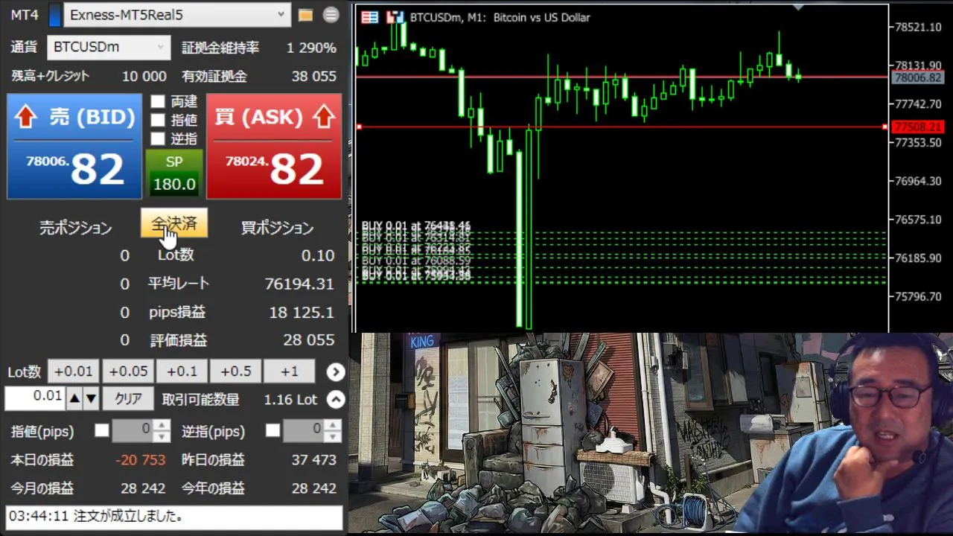Viewport: 953px width, 536px height.
Task: Click the 取引可能数量 value 1.16 Lot
Action: click(x=290, y=400)
